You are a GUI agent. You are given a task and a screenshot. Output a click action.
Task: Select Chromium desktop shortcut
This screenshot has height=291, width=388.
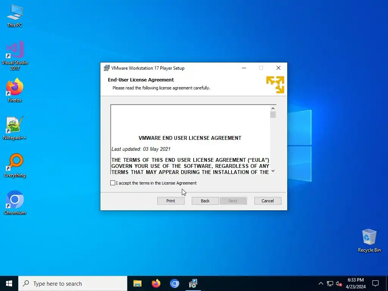point(15,203)
